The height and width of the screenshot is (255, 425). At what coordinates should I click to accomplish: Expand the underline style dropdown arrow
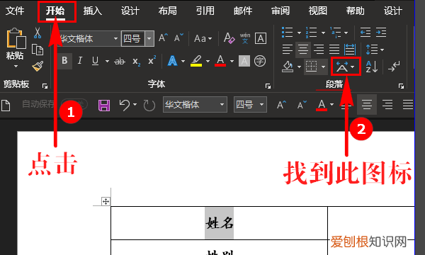point(108,61)
